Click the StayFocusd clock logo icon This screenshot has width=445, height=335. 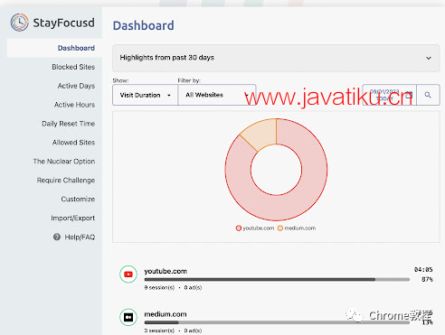click(x=19, y=23)
